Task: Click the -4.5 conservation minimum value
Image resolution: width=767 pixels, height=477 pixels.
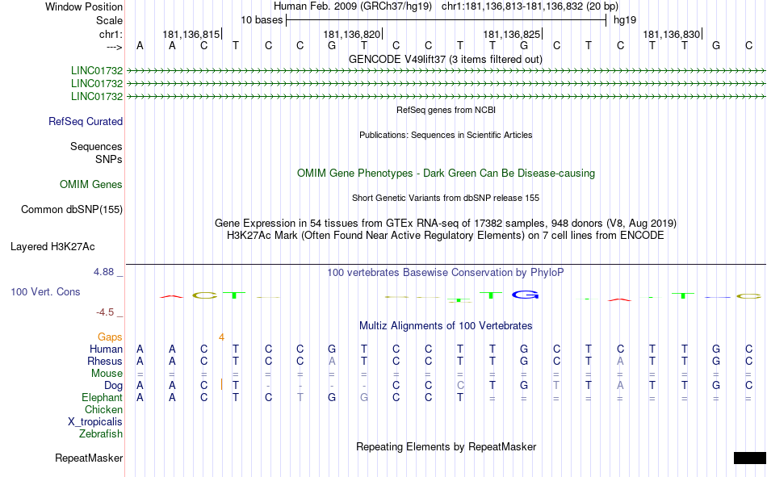Action: (x=105, y=312)
